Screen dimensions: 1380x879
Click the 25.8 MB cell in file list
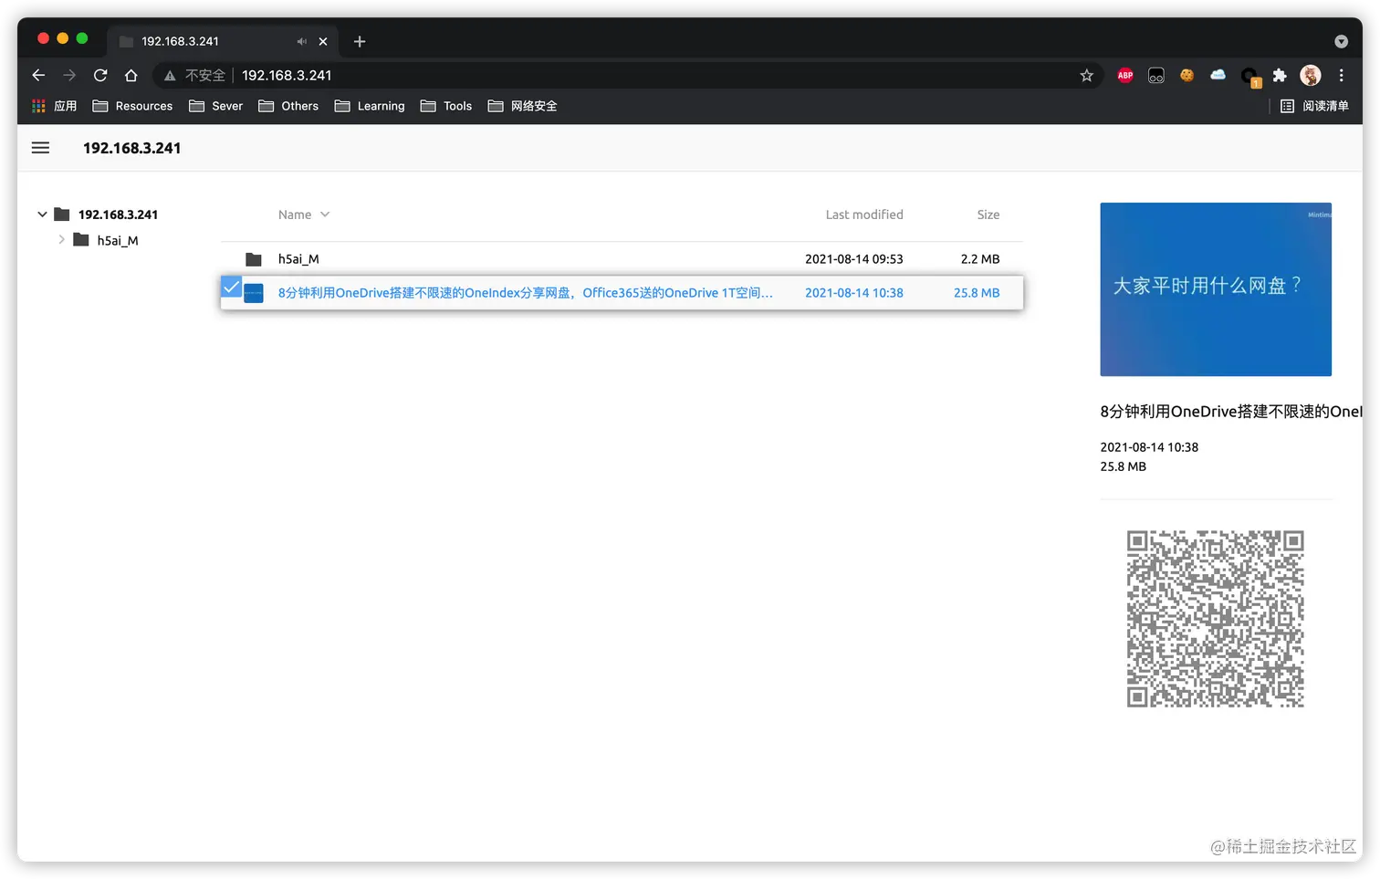[x=977, y=293]
